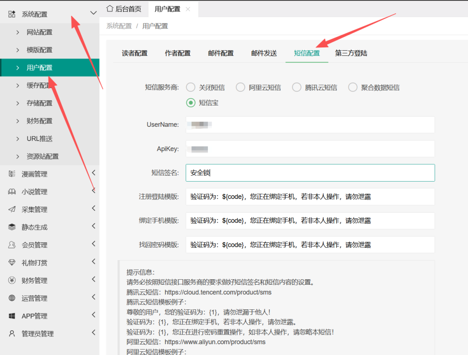Open 网站配置 in the sidebar

[x=39, y=32]
